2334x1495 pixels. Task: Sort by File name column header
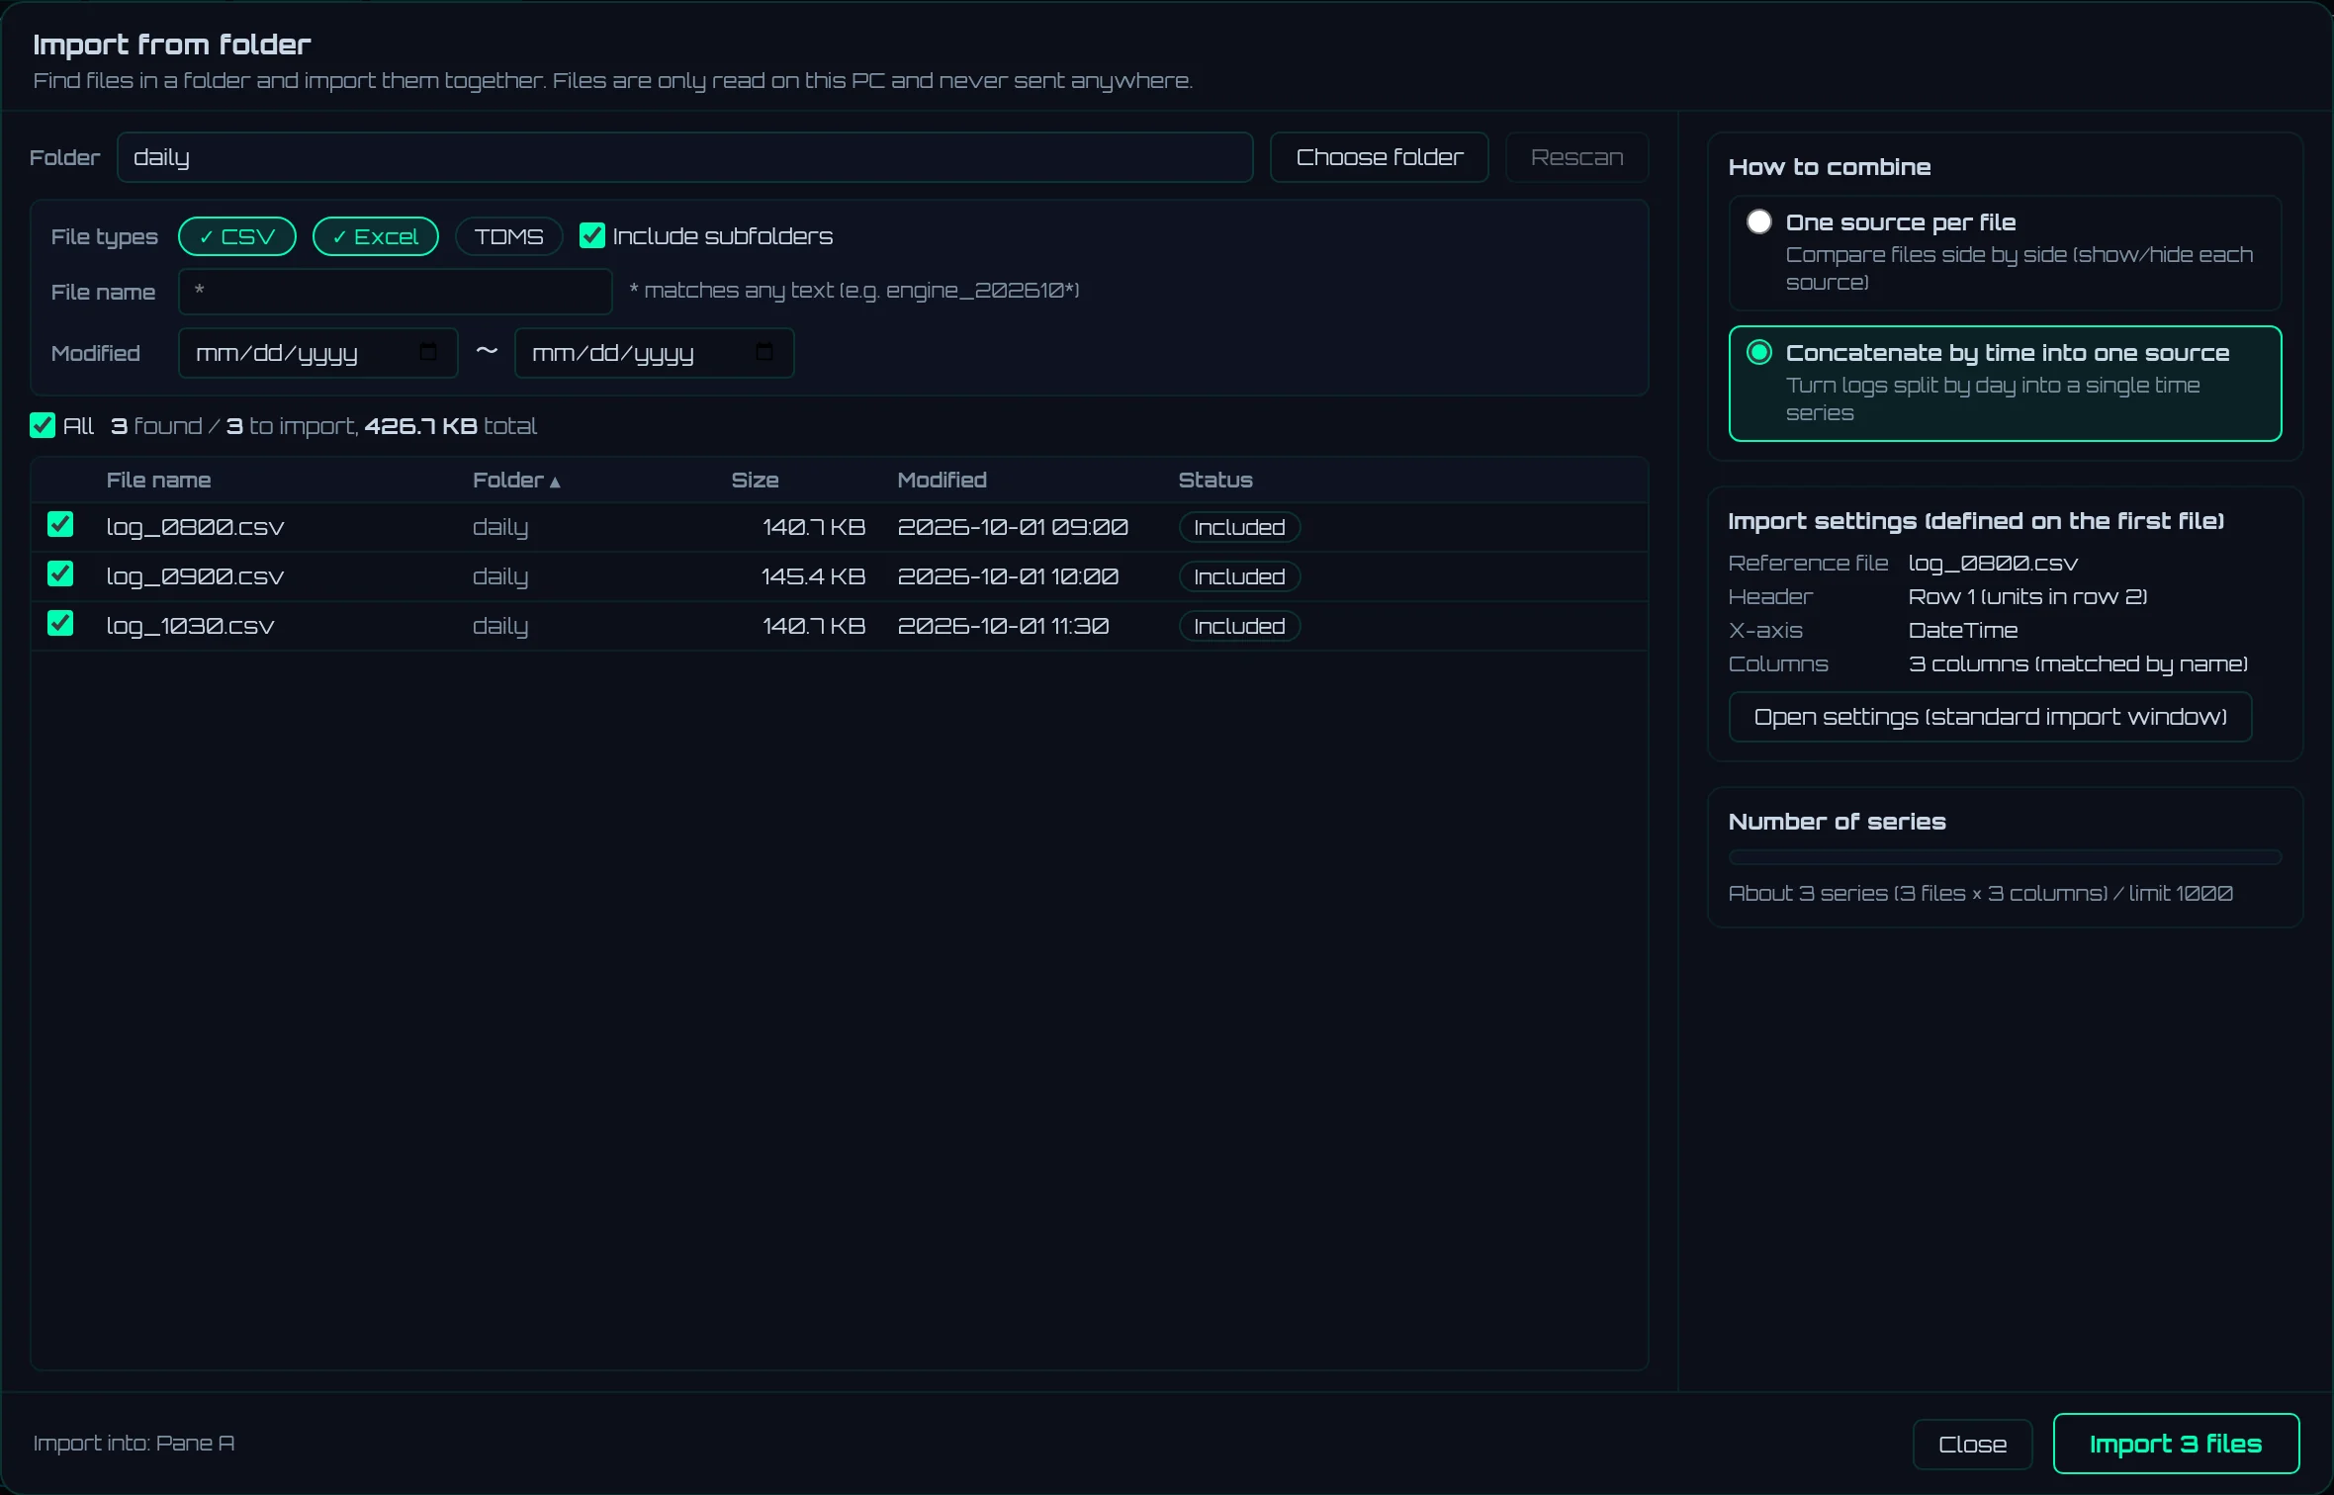click(x=158, y=481)
